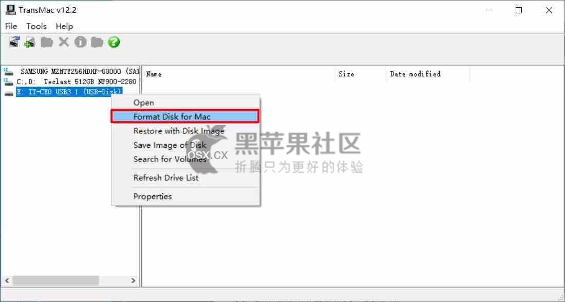Click the create new disk image icon with green plus

[30, 42]
